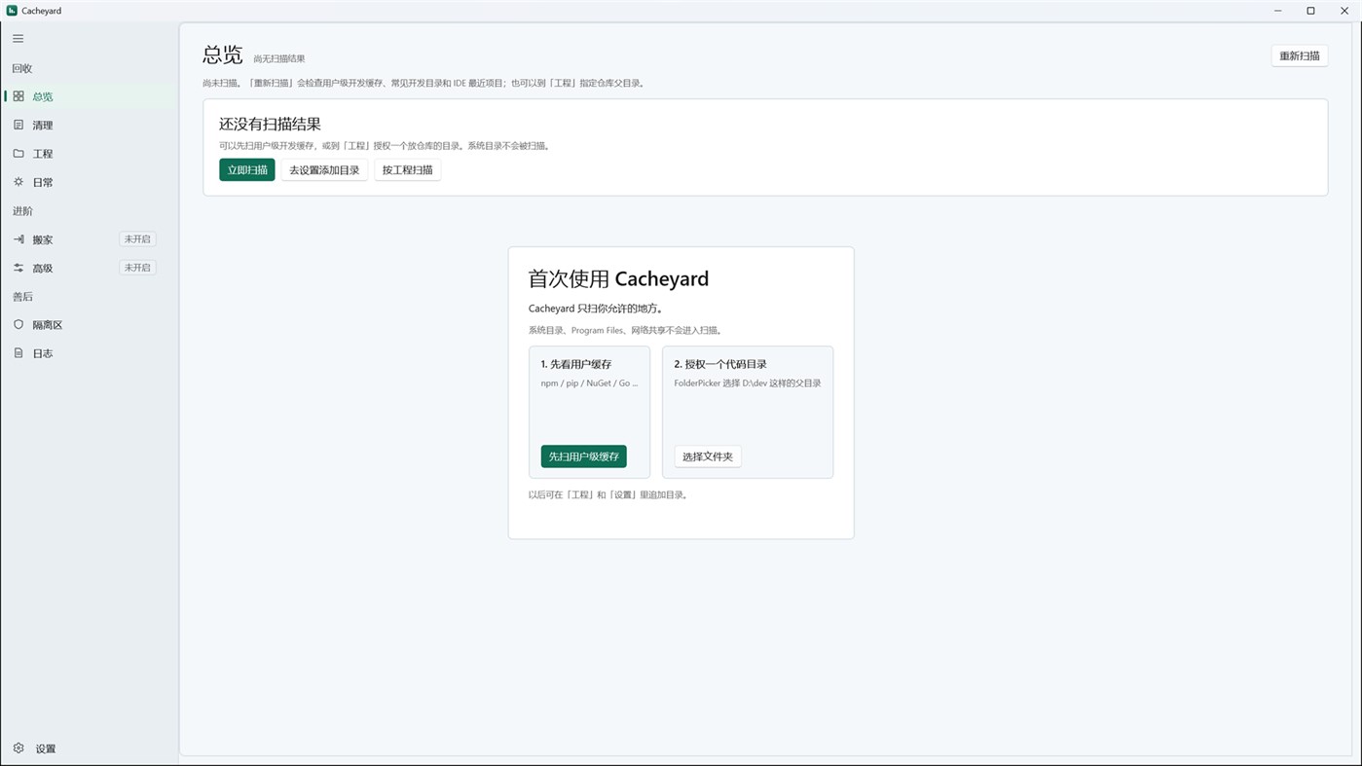This screenshot has height=766, width=1362.
Task: Maximize the Cacheyard window
Action: tap(1310, 11)
